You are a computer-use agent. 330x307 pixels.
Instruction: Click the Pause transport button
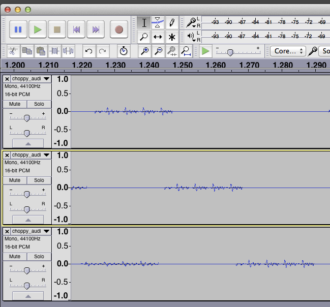point(18,29)
